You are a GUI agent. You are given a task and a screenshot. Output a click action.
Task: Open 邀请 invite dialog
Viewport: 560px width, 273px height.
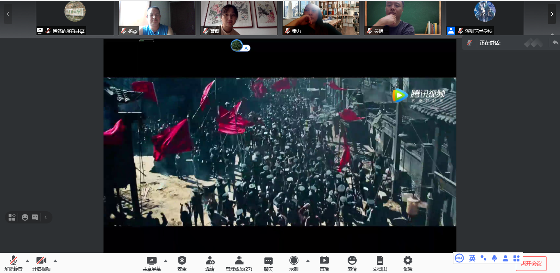click(210, 263)
